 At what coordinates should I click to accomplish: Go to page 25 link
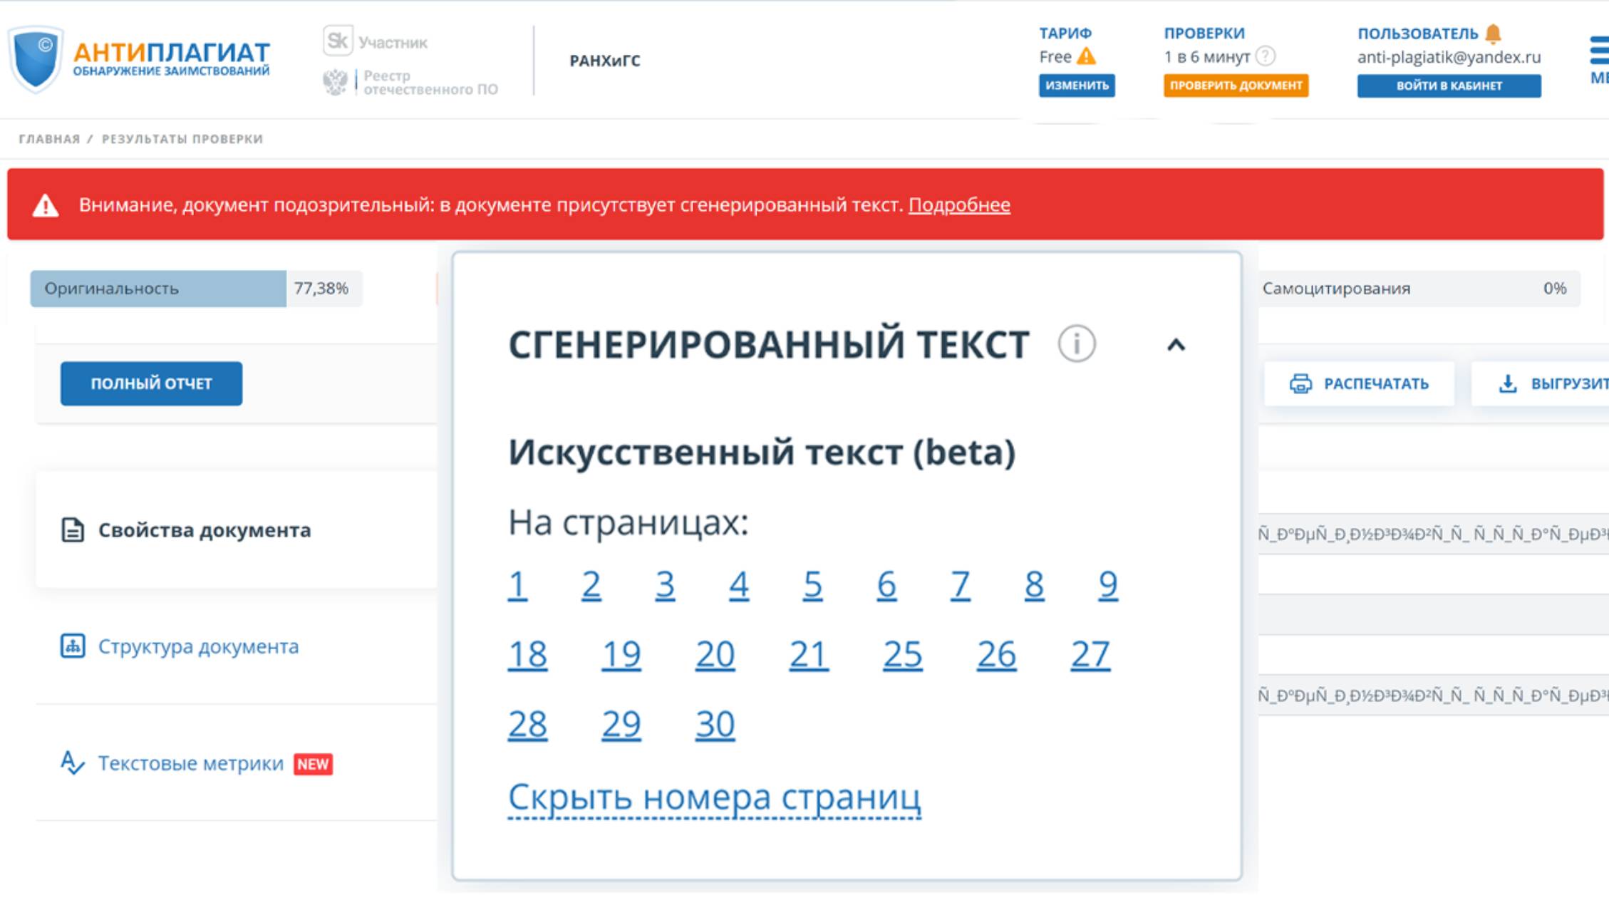pos(902,655)
